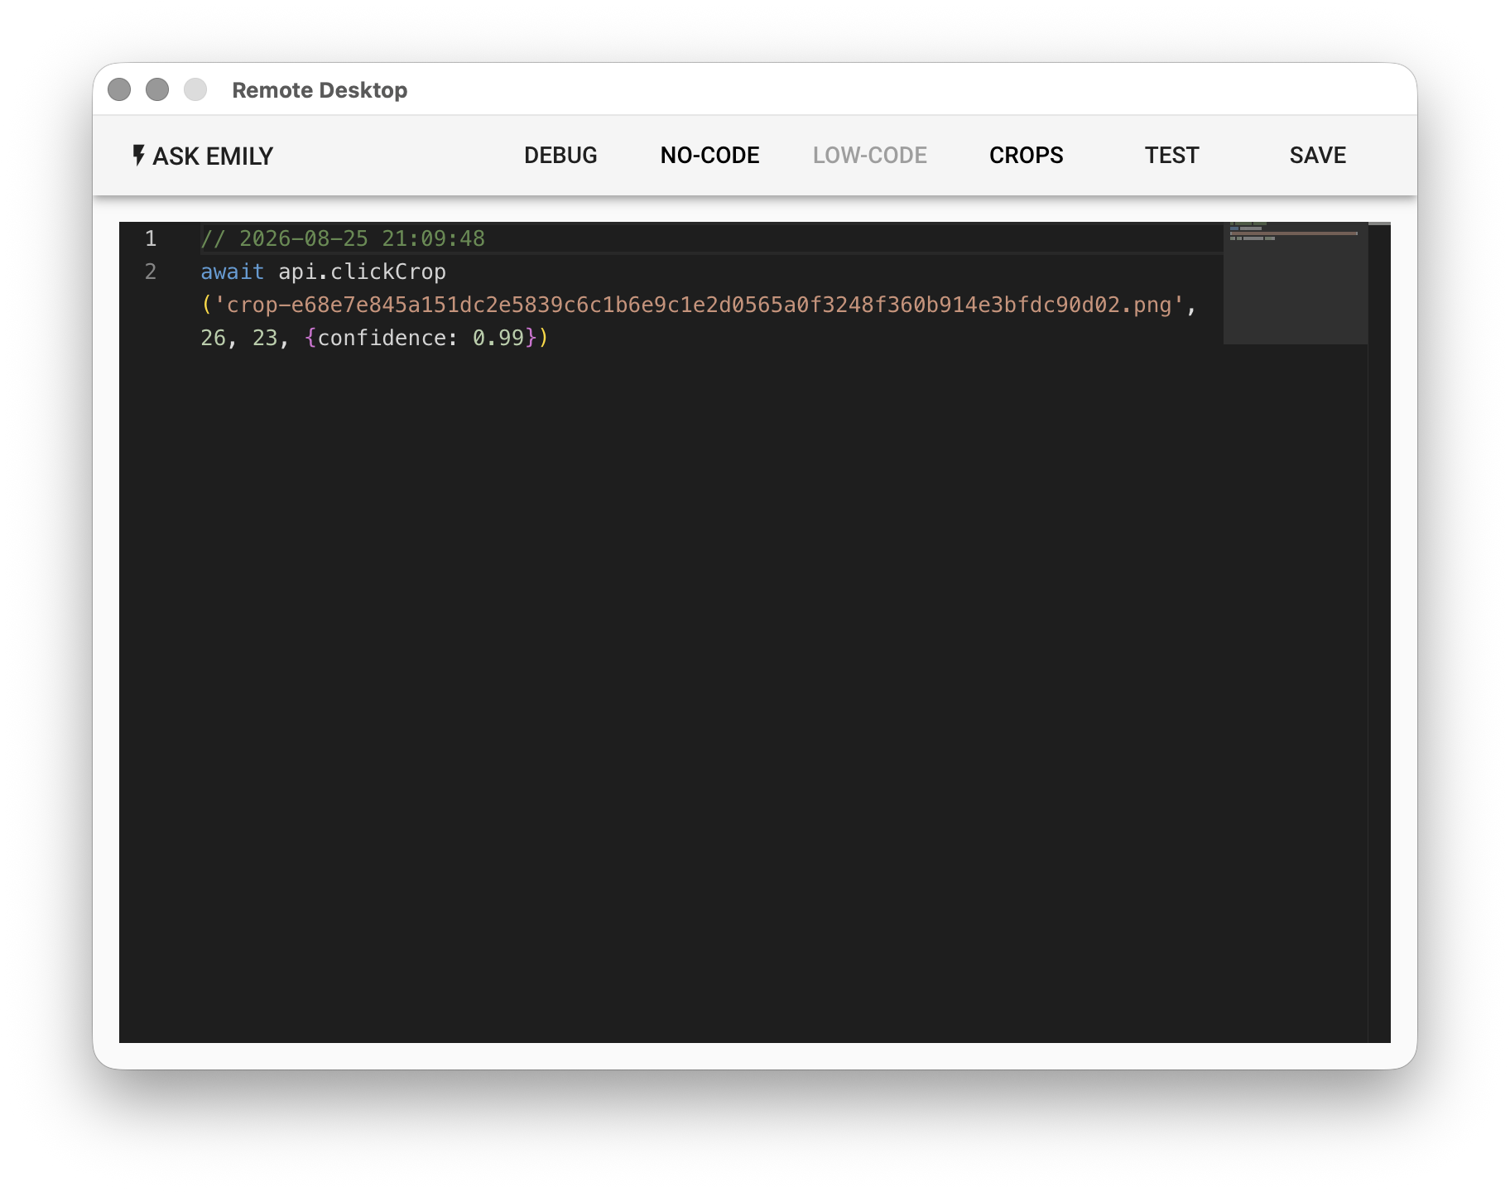Click SAVE in the toolbar

1317,156
